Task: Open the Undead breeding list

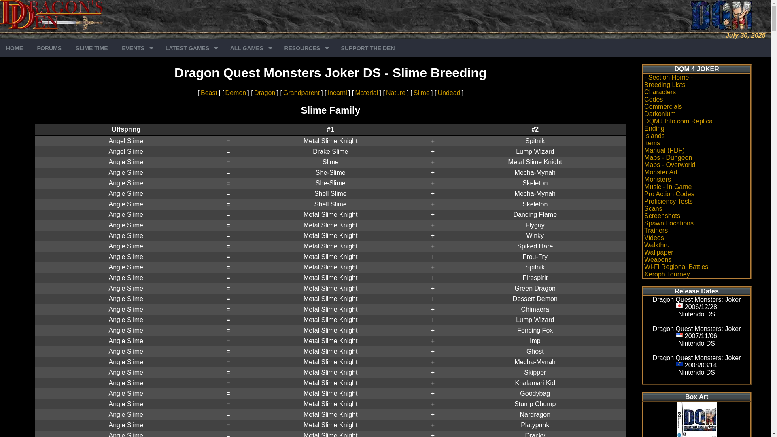Action: point(449,93)
